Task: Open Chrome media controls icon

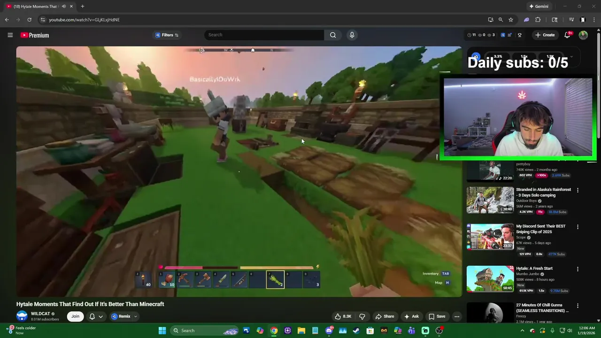Action: tap(571, 20)
